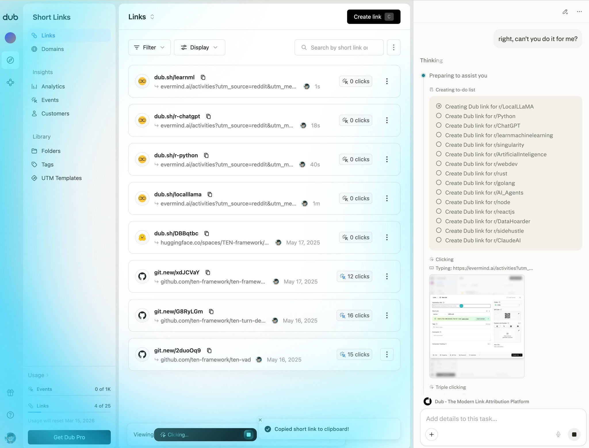Click the plus attach icon in task input
589x448 pixels.
[431, 434]
